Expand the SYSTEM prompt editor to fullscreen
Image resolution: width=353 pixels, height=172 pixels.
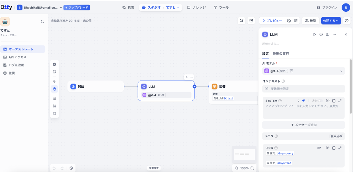340,101
